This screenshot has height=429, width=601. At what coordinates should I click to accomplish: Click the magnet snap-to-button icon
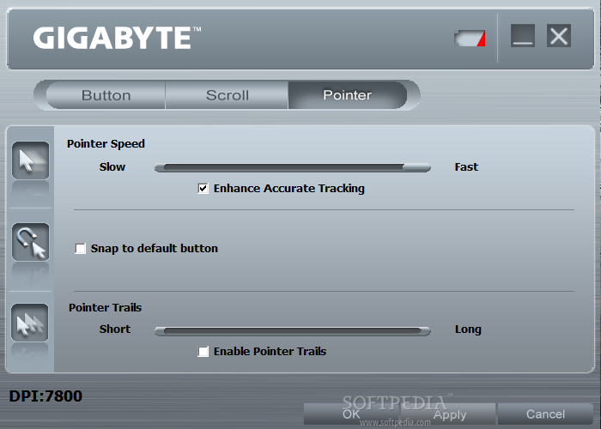pyautogui.click(x=30, y=242)
